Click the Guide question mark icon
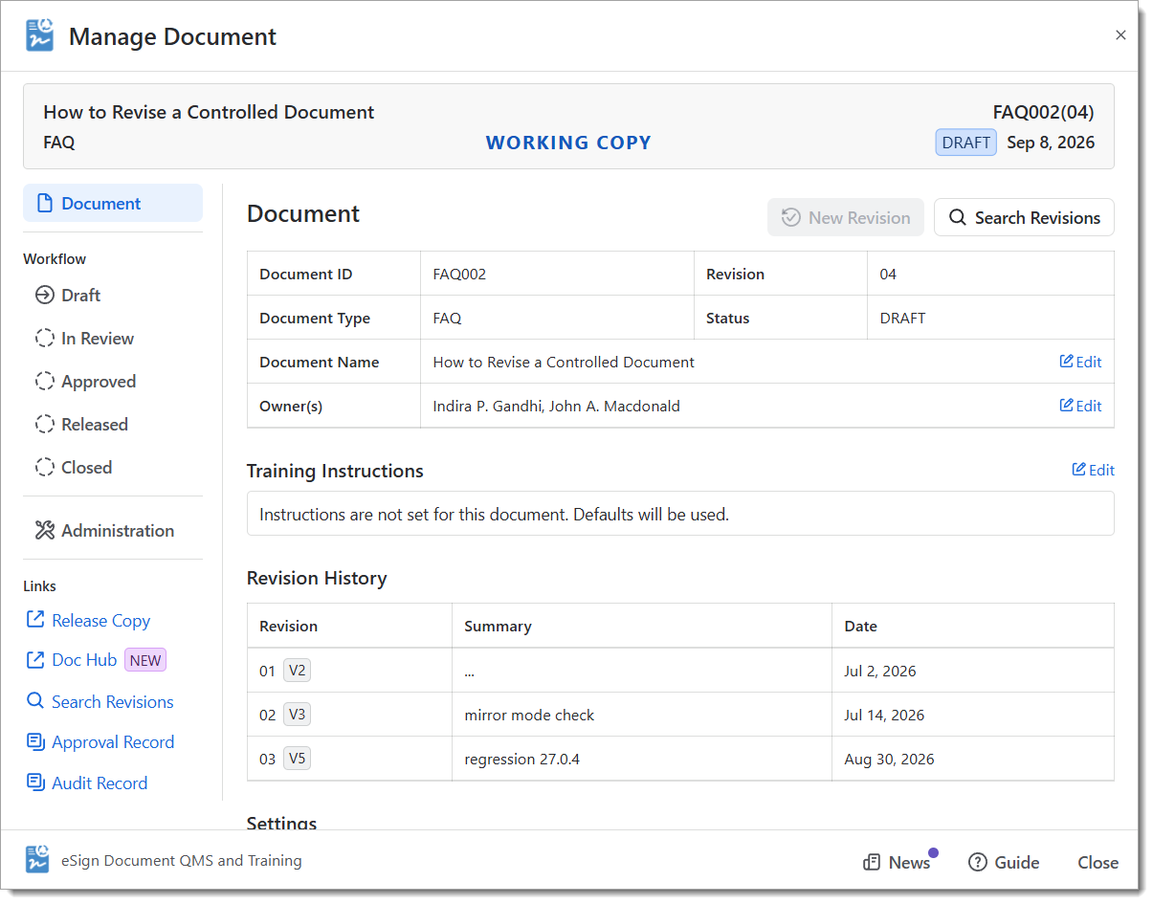Image resolution: width=1153 pixels, height=904 pixels. click(977, 863)
